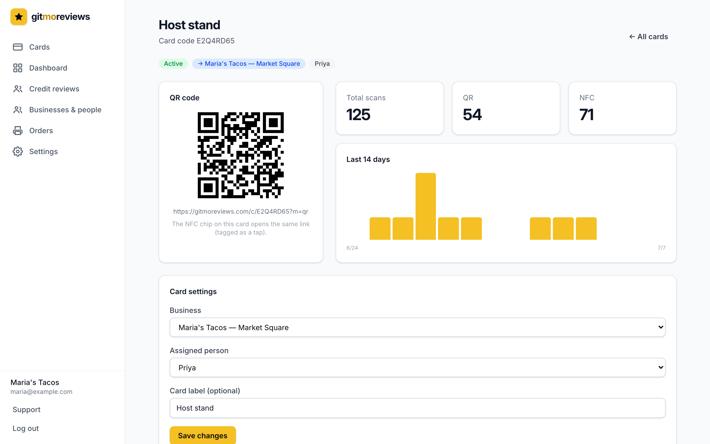The width and height of the screenshot is (710, 444).
Task: Click the tallest bar in Last 14 days chart
Action: (x=425, y=206)
